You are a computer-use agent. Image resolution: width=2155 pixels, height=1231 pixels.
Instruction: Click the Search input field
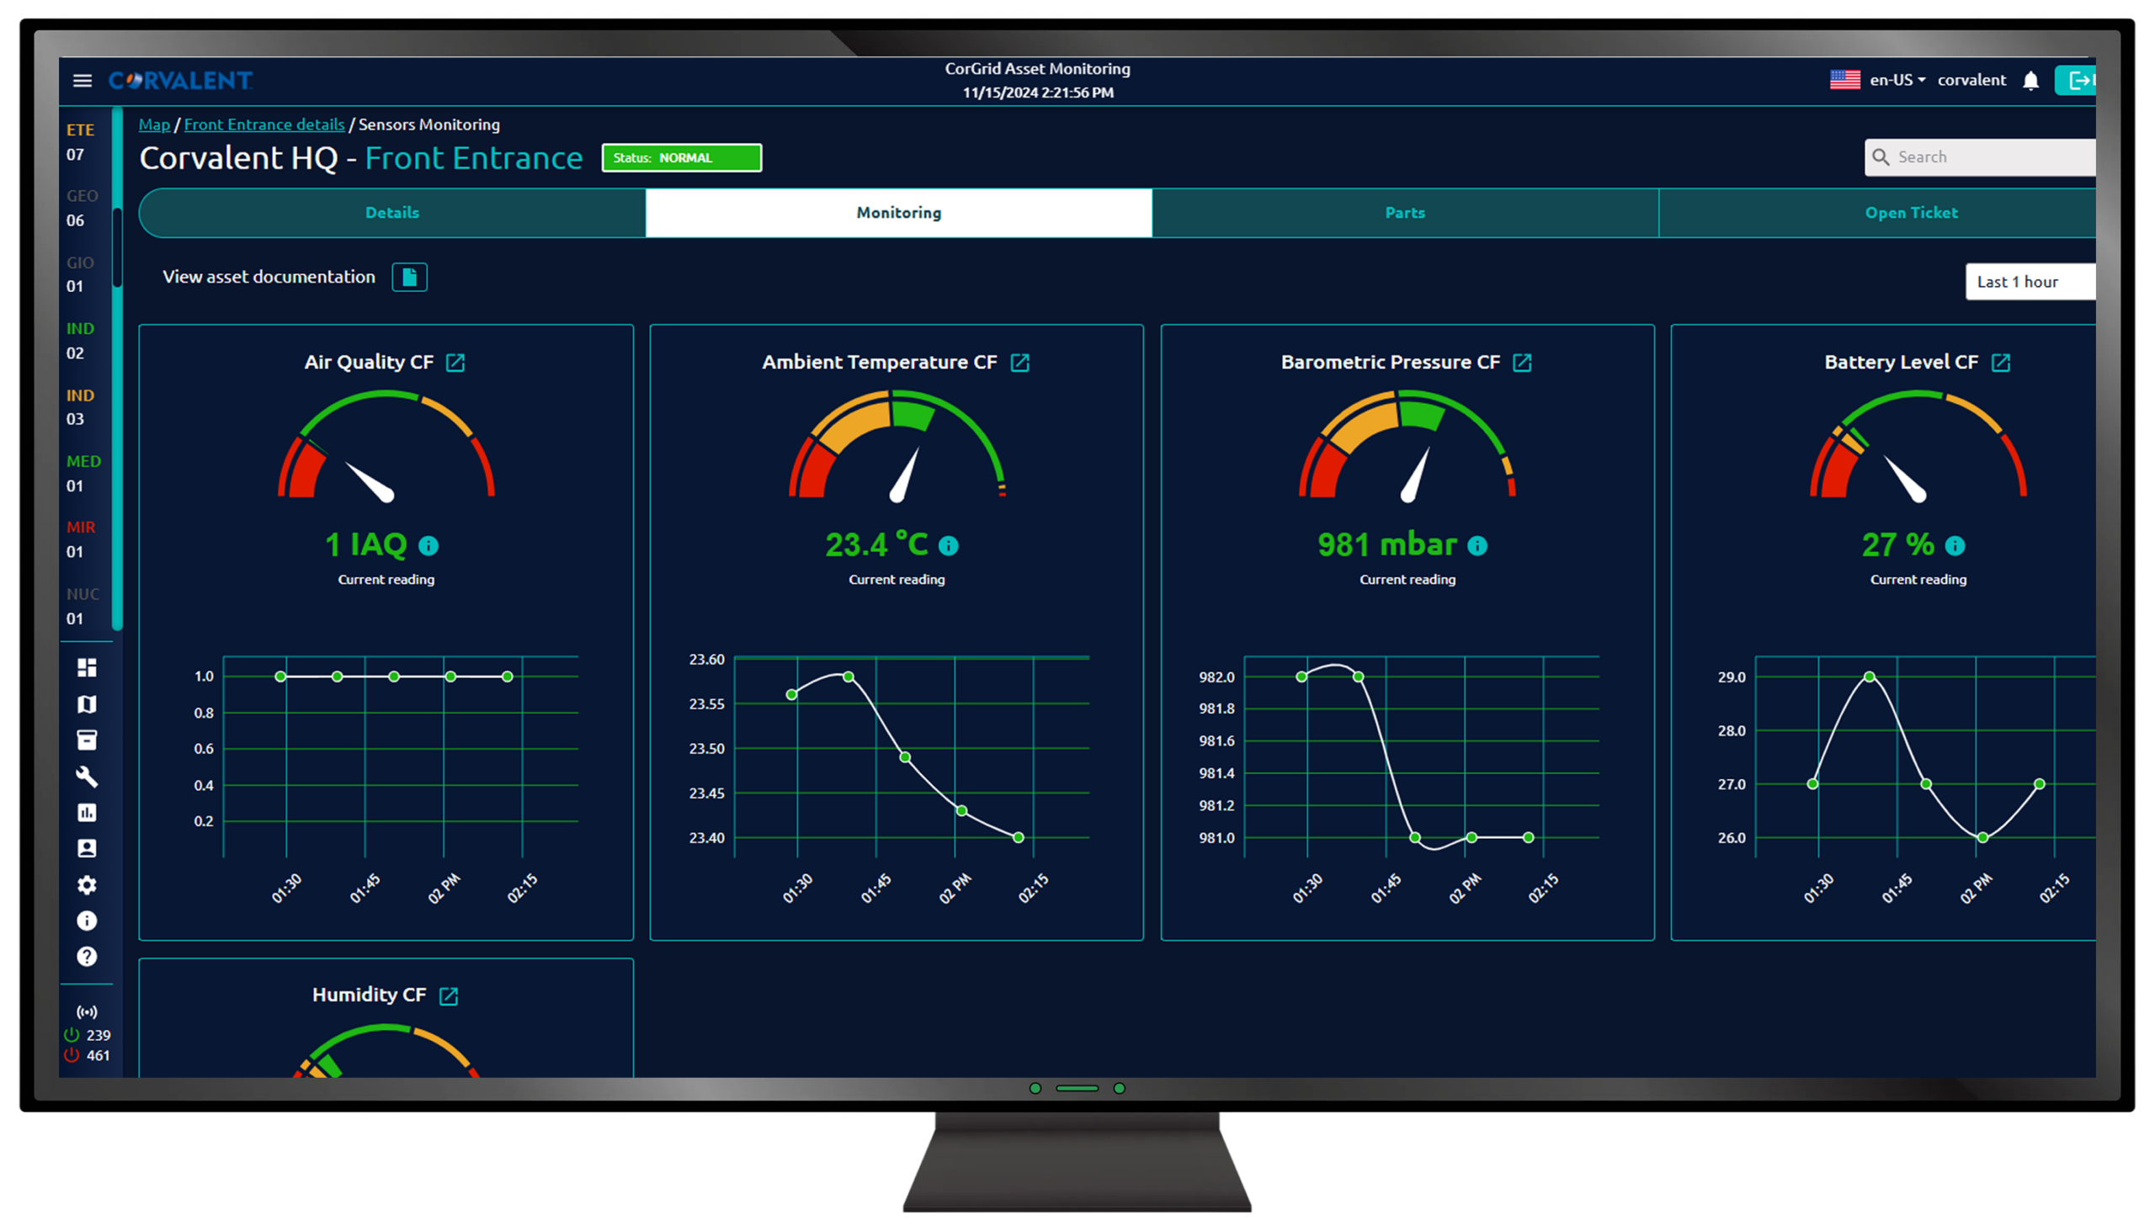pyautogui.click(x=1980, y=157)
